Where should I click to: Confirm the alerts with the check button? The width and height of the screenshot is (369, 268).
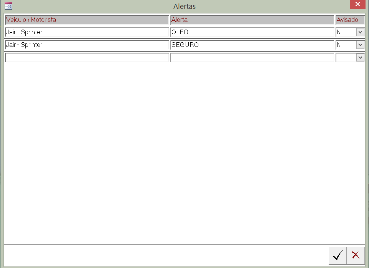pos(337,255)
